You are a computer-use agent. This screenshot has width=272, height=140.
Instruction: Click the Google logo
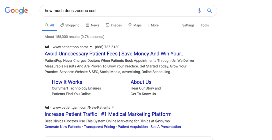click(16, 11)
